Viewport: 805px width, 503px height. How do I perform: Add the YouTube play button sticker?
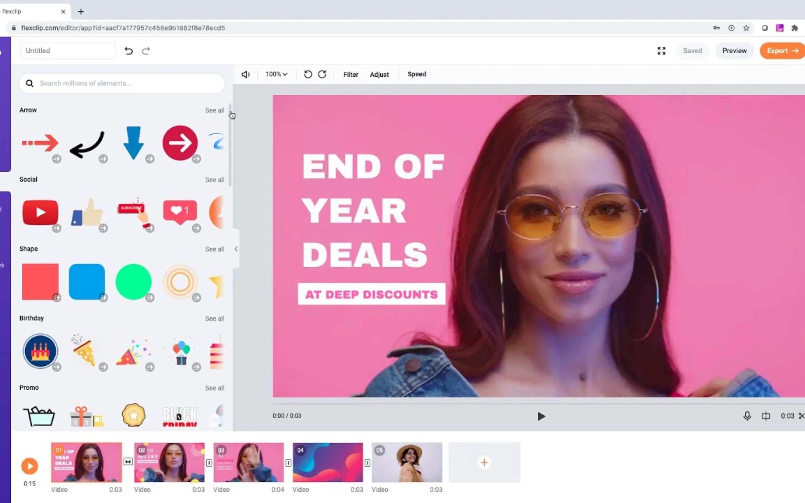40,213
